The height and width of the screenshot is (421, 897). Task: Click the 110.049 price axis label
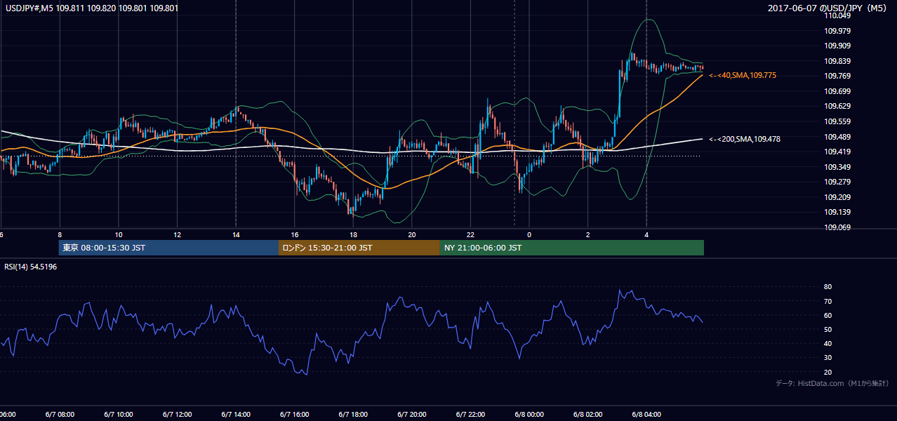838,15
